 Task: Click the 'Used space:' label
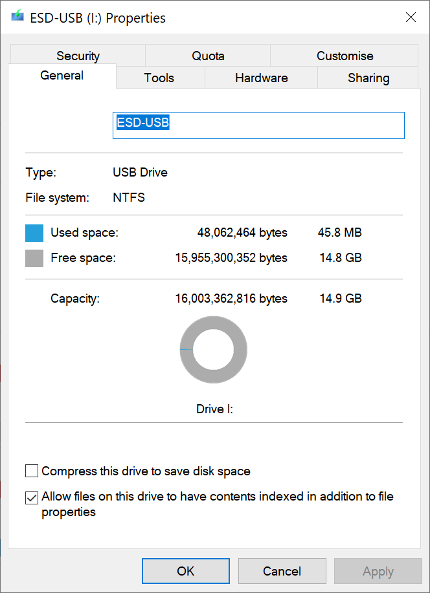pos(84,233)
